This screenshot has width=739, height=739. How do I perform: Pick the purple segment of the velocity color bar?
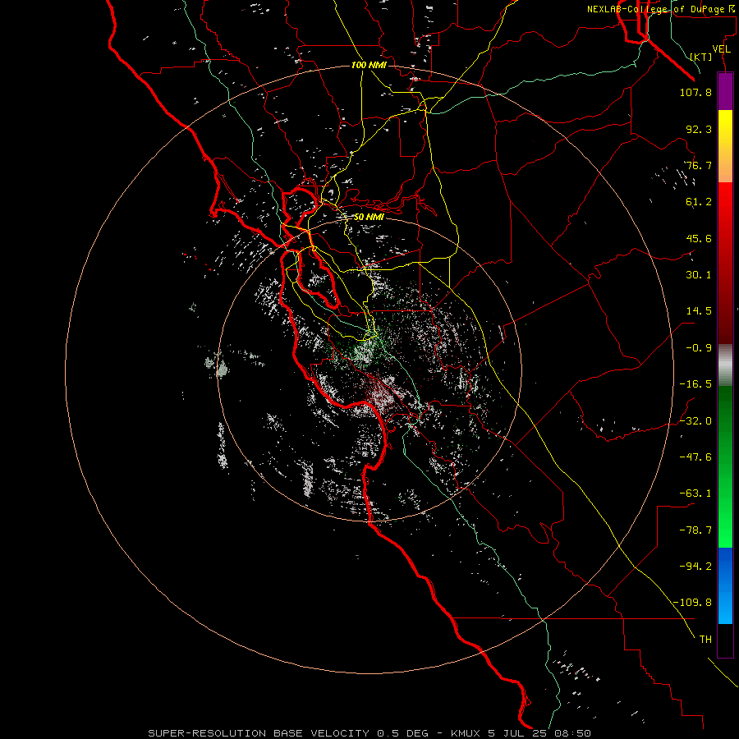(725, 91)
